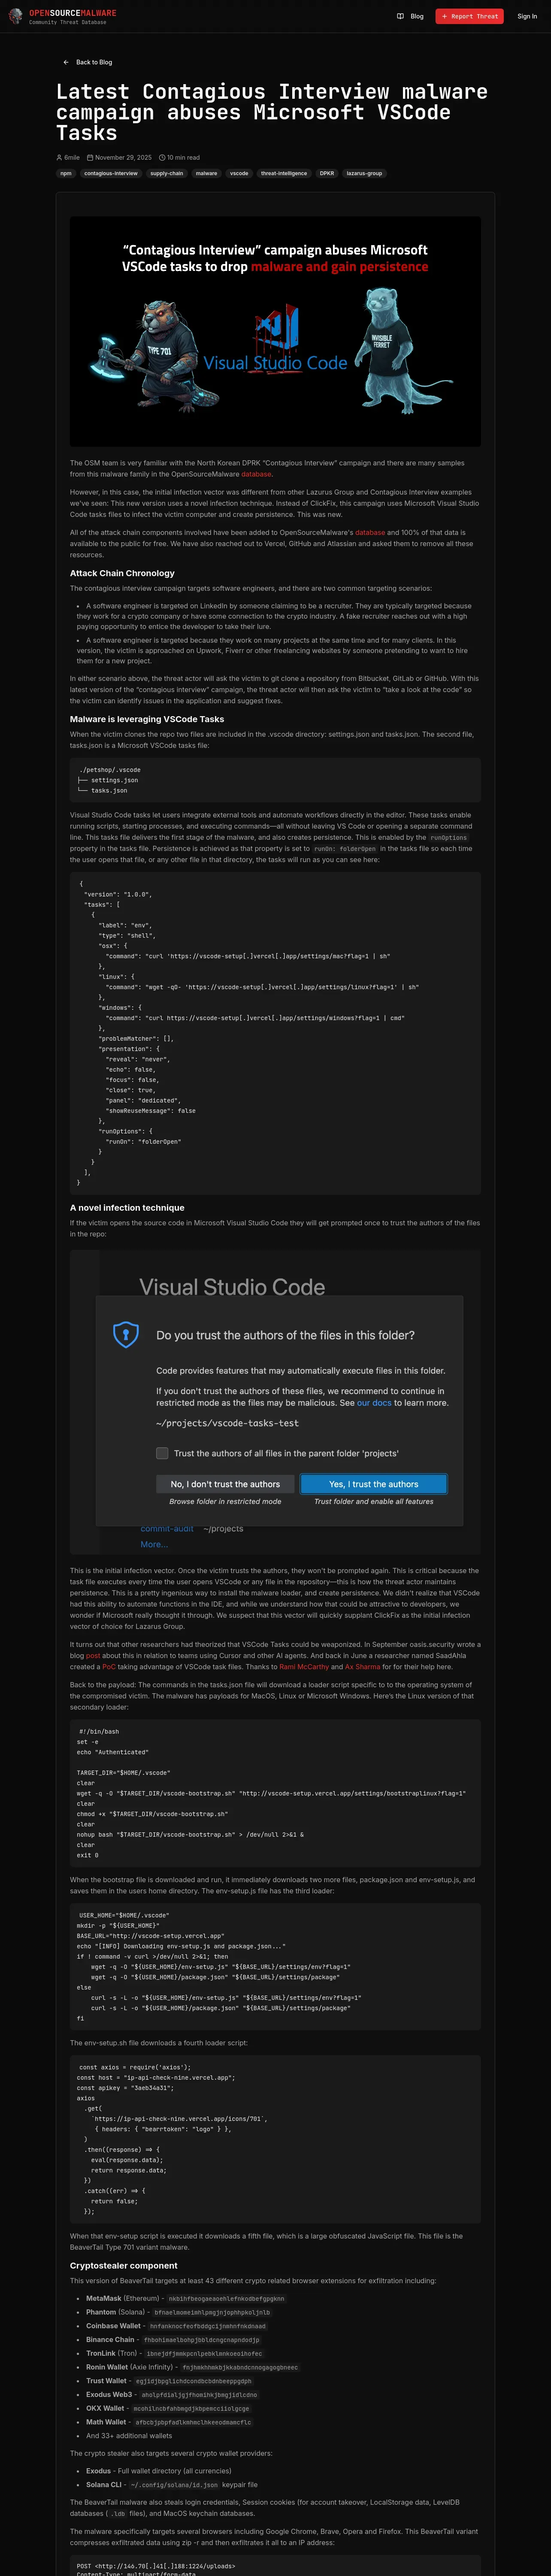The height and width of the screenshot is (2576, 551).
Task: Click the OPENSOURCEMALWARE site title
Action: 72,13
